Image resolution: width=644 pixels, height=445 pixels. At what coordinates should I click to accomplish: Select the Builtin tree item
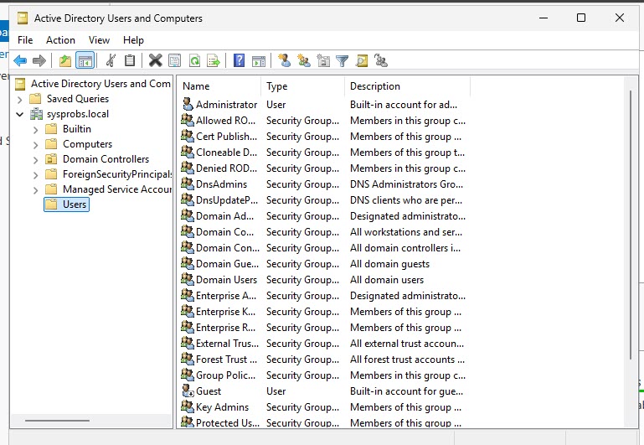click(77, 129)
